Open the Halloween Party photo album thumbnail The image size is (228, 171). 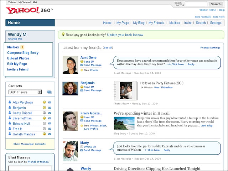click(126, 90)
